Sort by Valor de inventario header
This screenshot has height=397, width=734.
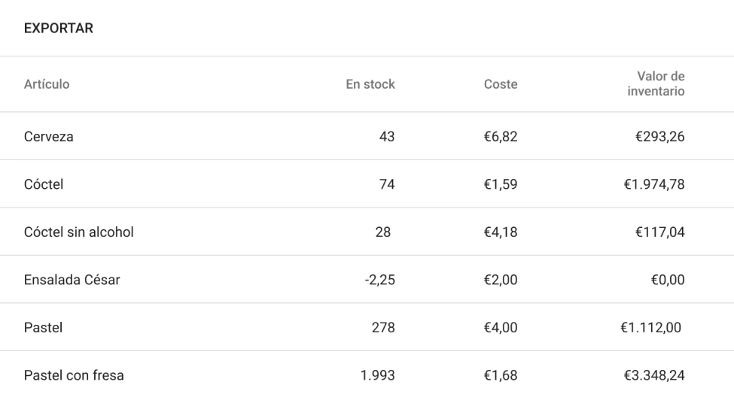click(x=660, y=84)
